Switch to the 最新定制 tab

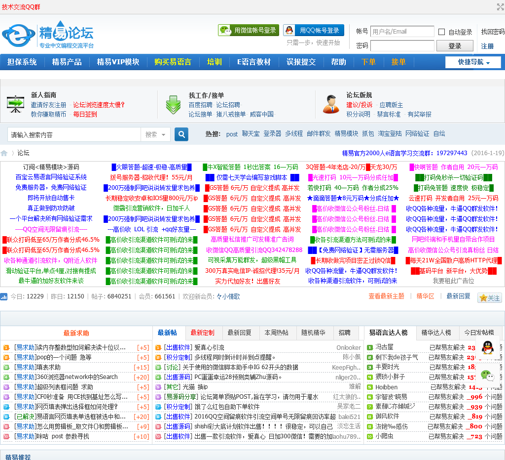point(202,333)
